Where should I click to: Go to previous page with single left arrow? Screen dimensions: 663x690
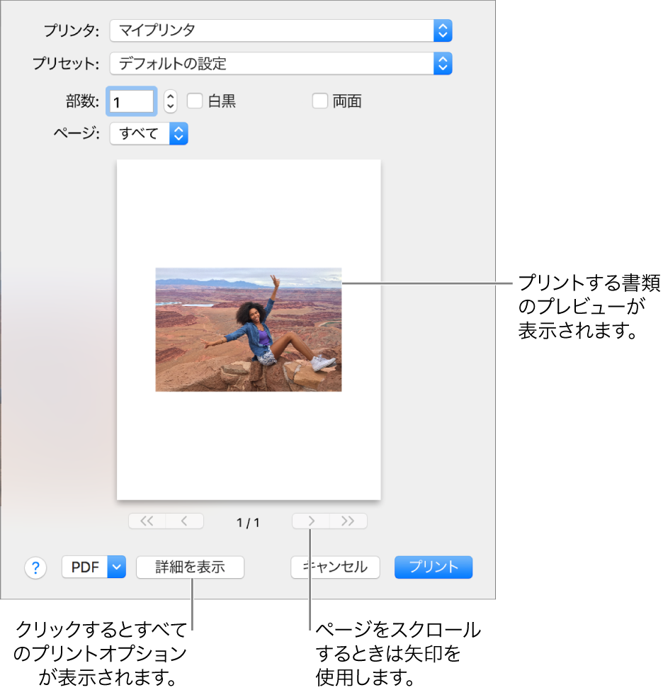coord(184,521)
